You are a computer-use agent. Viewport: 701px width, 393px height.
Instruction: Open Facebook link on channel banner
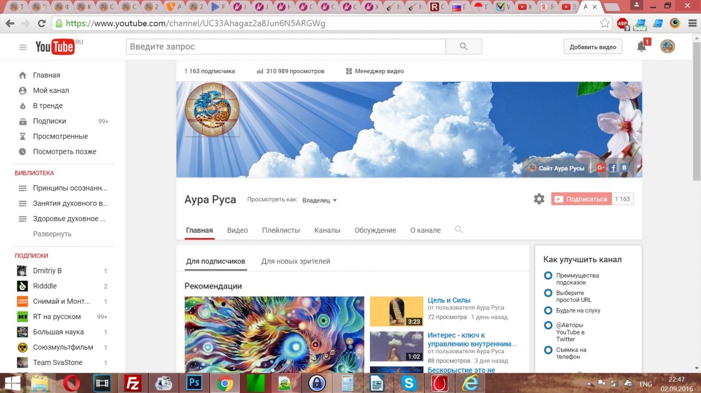click(613, 168)
